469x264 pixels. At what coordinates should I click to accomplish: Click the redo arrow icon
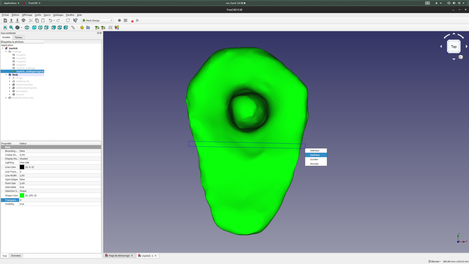[58, 21]
